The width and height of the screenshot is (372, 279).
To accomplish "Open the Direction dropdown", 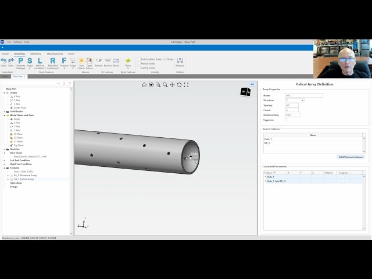I will [x=295, y=101].
